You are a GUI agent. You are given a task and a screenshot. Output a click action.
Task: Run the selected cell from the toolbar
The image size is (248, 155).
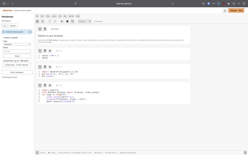point(62,21)
